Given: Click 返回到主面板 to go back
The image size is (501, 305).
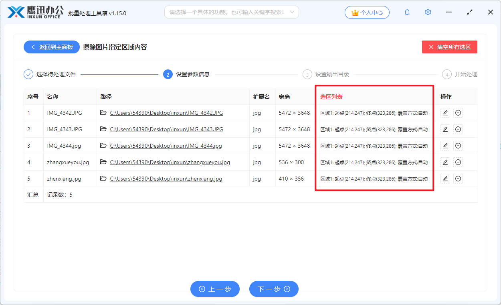Looking at the screenshot, I should (x=51, y=47).
